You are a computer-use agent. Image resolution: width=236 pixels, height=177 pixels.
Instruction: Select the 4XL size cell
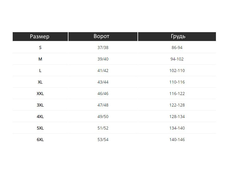point(40,117)
